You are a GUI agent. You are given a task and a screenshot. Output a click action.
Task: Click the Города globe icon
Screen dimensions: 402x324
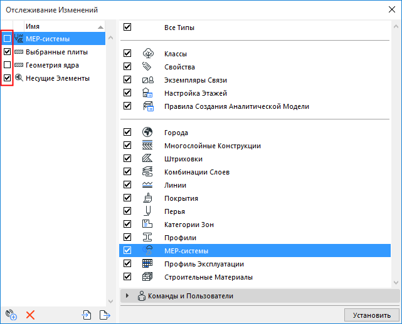[x=147, y=132]
